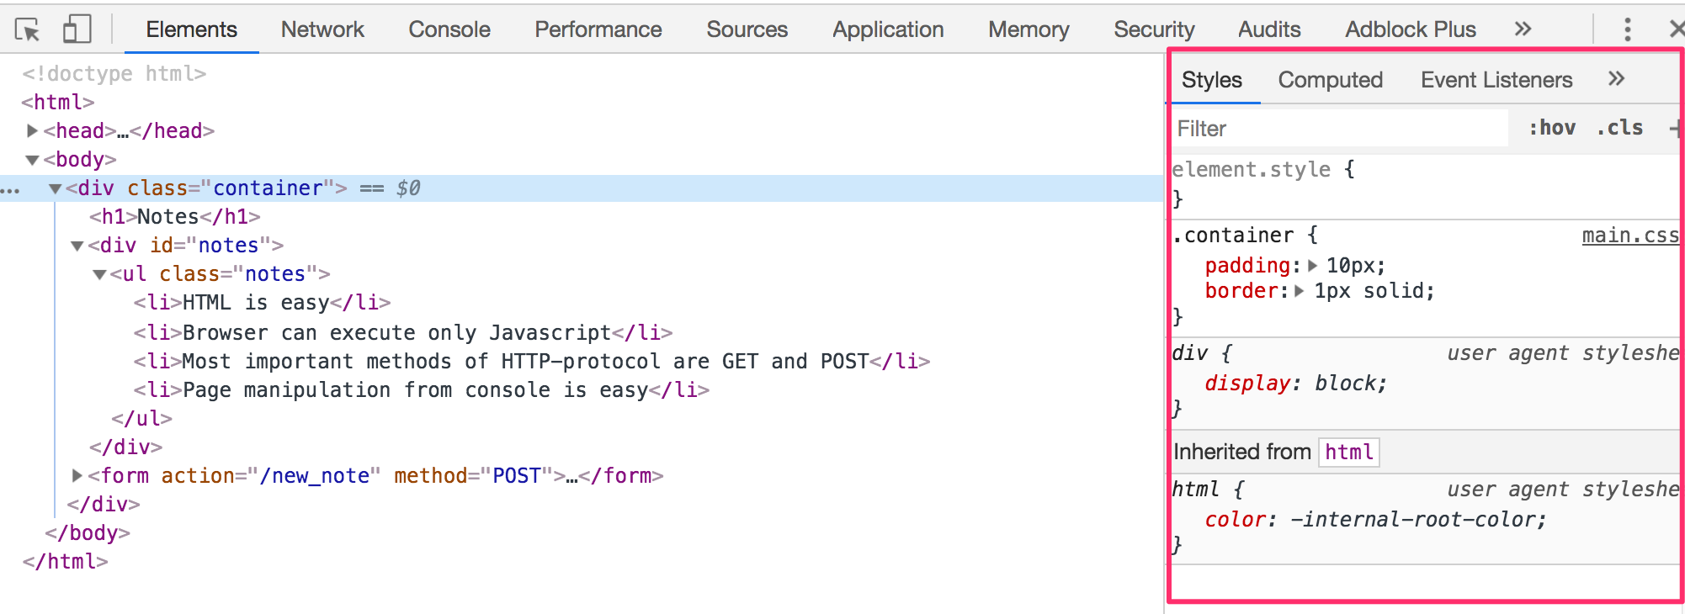
Task: Click the ellipsis beside the container div
Action: point(10,189)
